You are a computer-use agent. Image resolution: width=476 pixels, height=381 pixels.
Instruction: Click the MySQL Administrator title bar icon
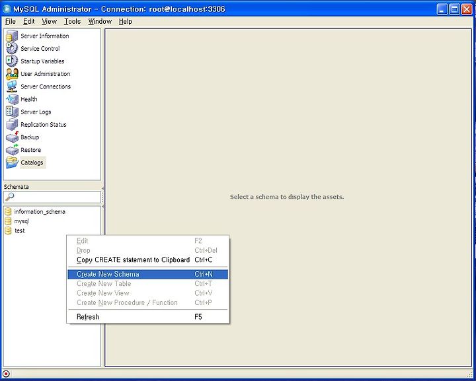(x=7, y=9)
